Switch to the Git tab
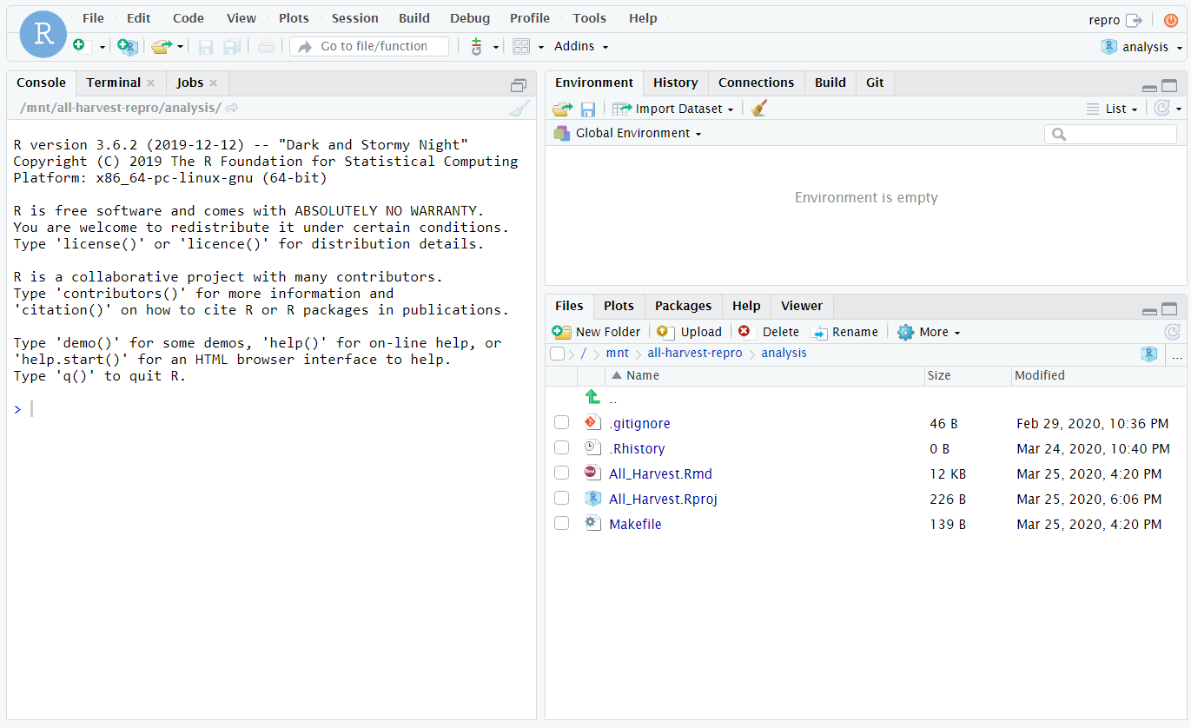 (875, 83)
